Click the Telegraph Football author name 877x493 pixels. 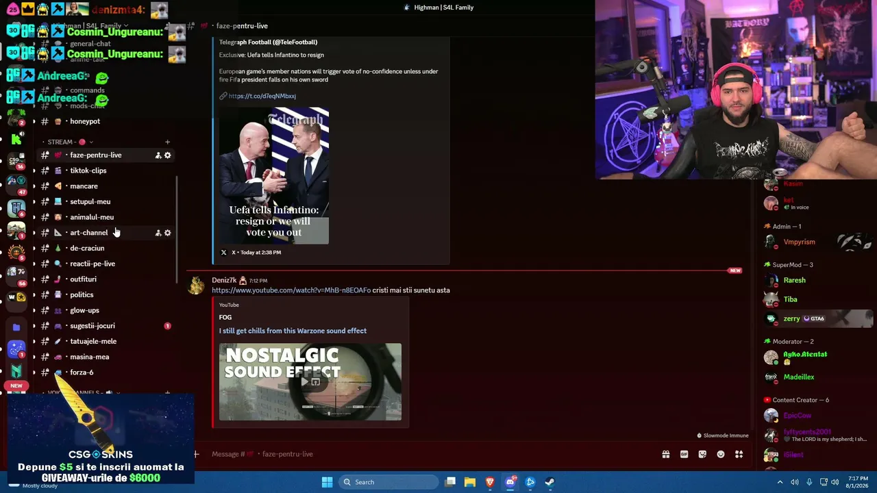(x=268, y=42)
